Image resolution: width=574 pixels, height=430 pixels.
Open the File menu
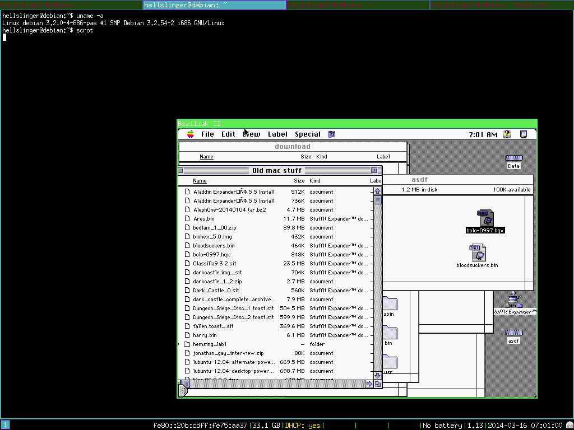tap(207, 134)
